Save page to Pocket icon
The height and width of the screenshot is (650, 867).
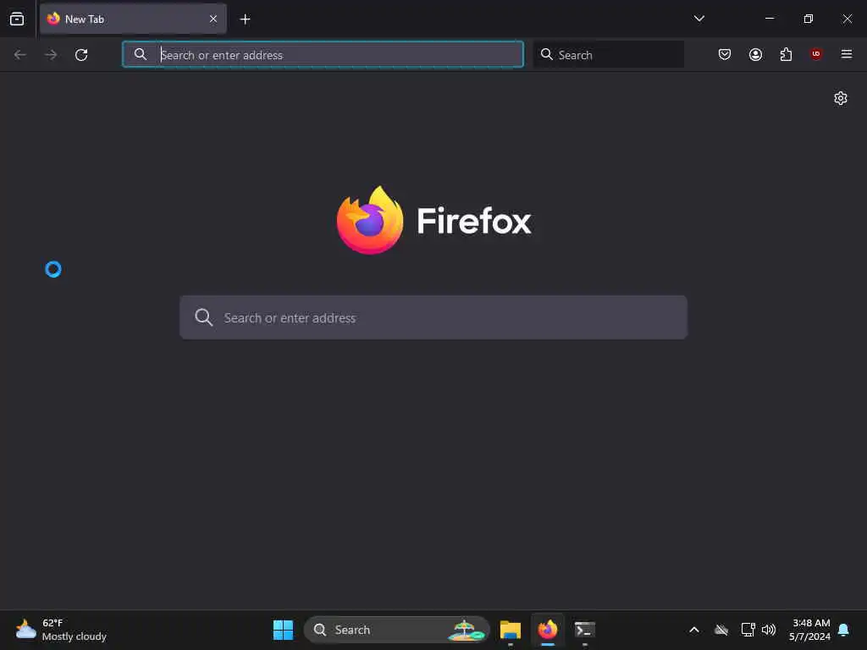pos(725,54)
